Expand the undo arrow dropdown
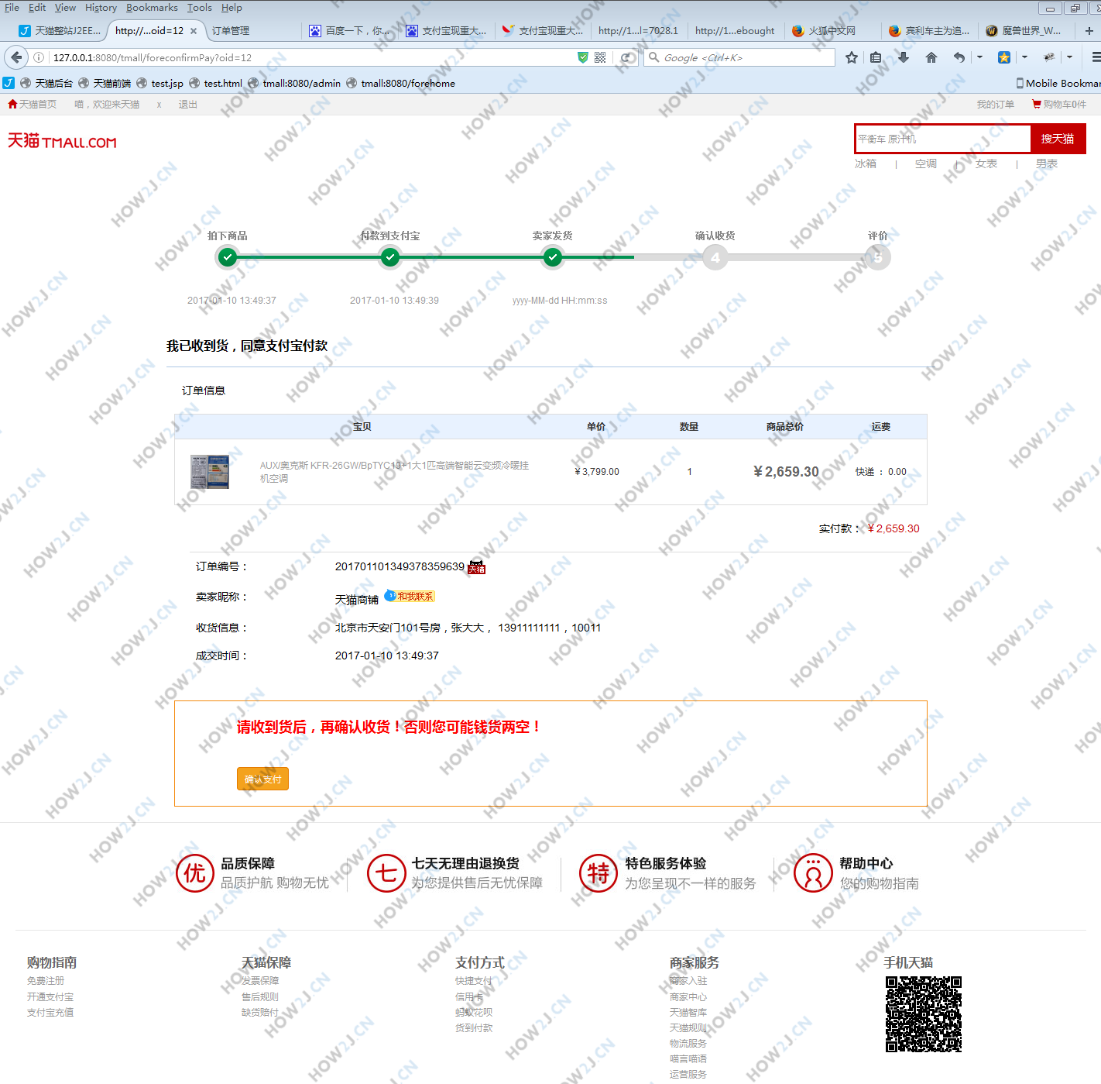The width and height of the screenshot is (1101, 1084). tap(979, 57)
